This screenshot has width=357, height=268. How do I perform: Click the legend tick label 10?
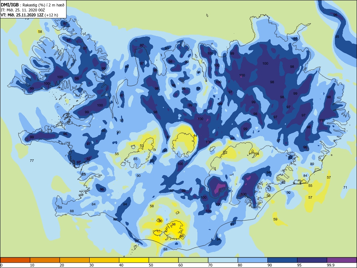click(x=32, y=265)
